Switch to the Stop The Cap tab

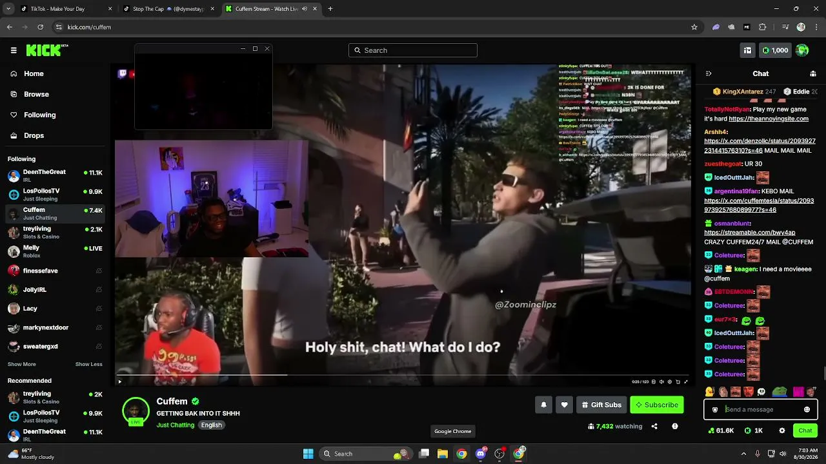click(168, 9)
